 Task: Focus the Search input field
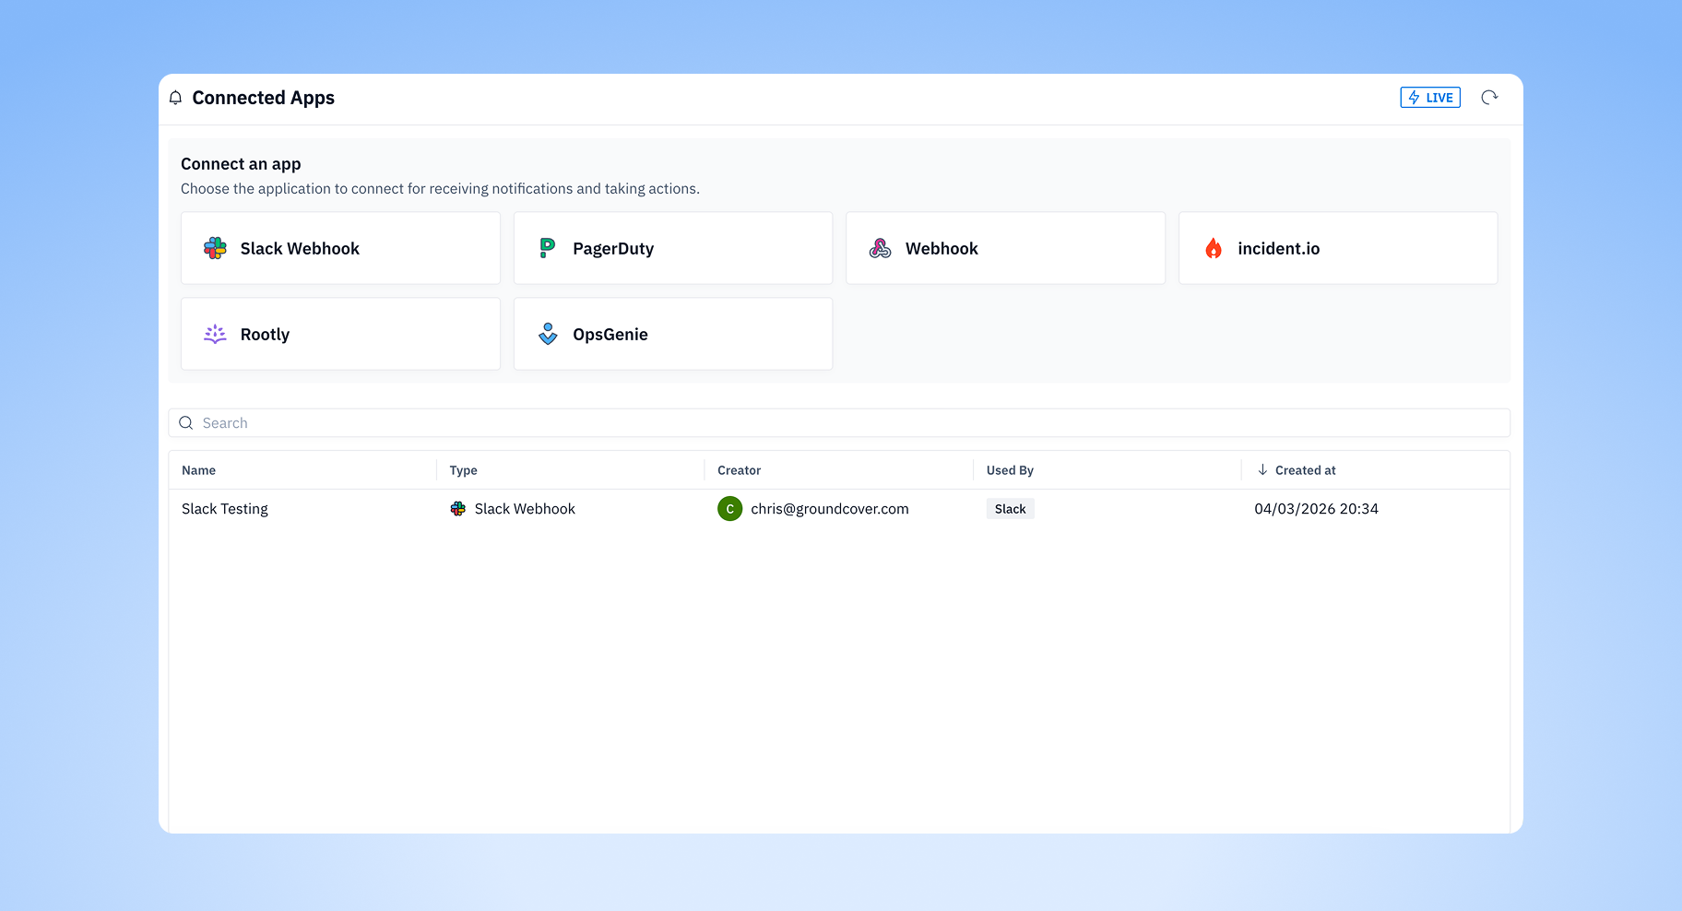[x=839, y=423]
